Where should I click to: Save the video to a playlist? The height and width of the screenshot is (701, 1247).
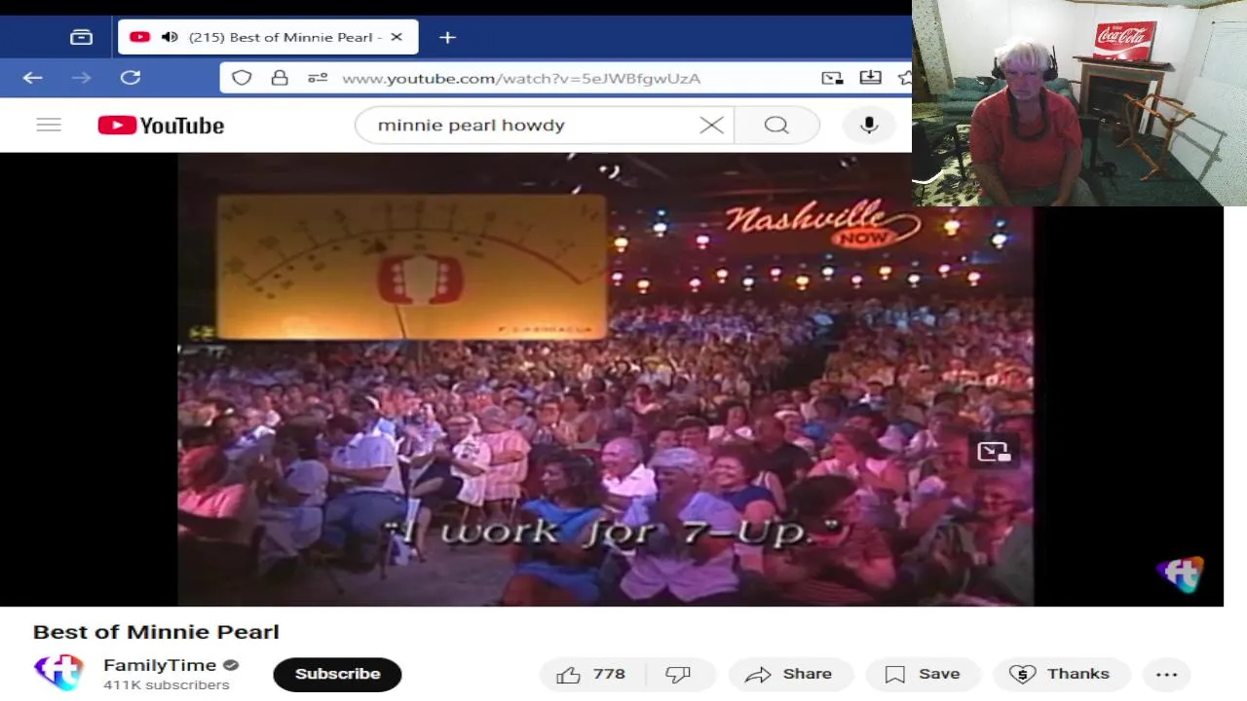[923, 674]
